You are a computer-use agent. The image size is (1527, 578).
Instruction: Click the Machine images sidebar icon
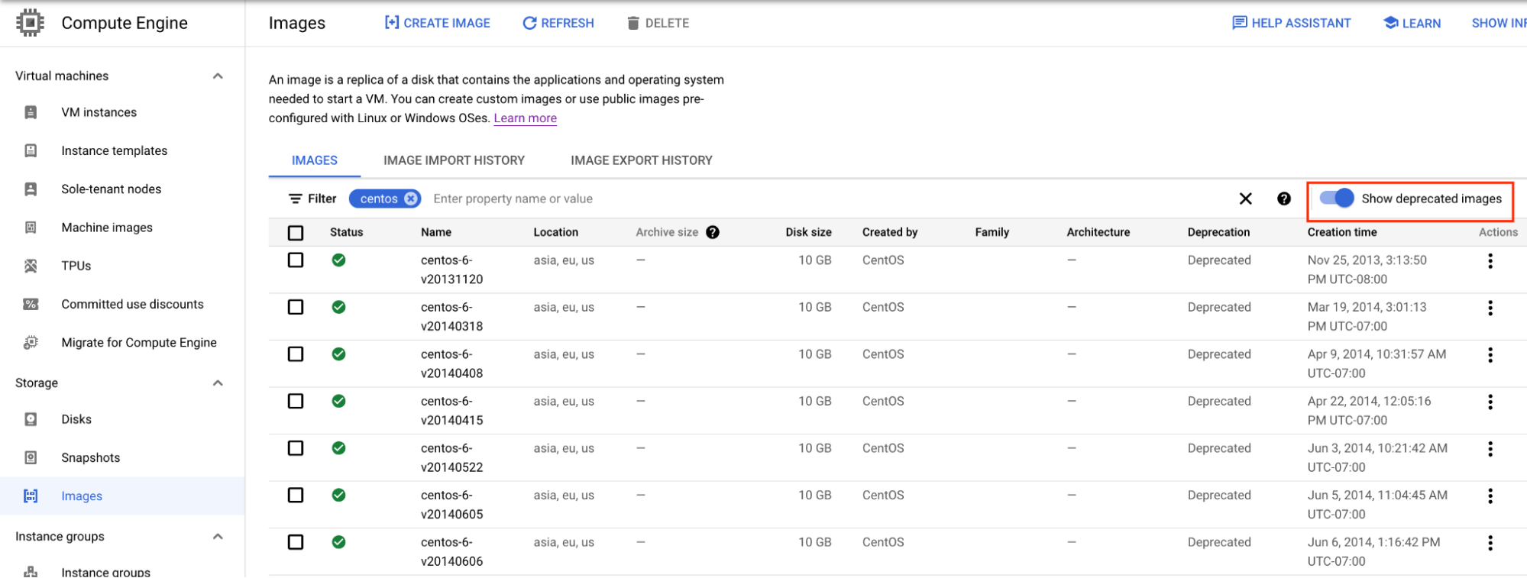[x=31, y=228]
